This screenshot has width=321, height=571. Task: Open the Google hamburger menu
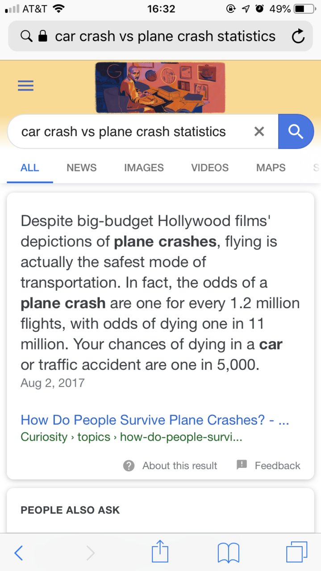click(25, 86)
